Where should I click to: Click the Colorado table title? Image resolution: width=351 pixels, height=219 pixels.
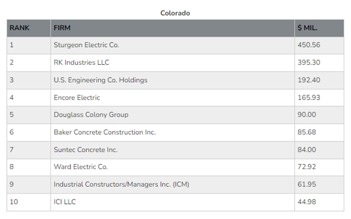coord(175,13)
